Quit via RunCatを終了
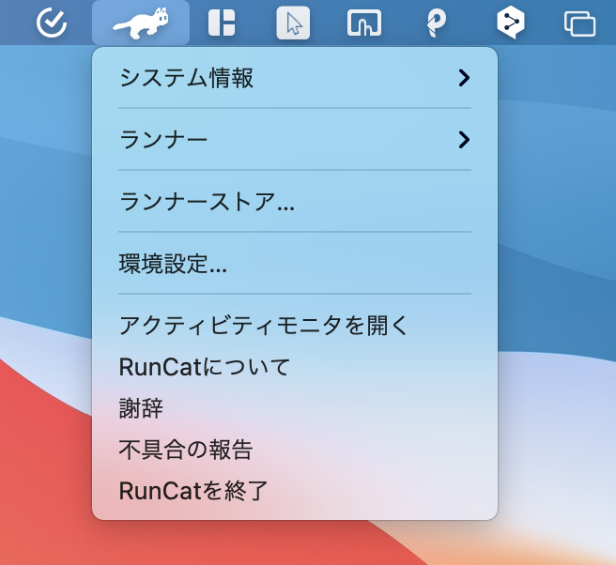Image resolution: width=616 pixels, height=565 pixels. point(295,491)
